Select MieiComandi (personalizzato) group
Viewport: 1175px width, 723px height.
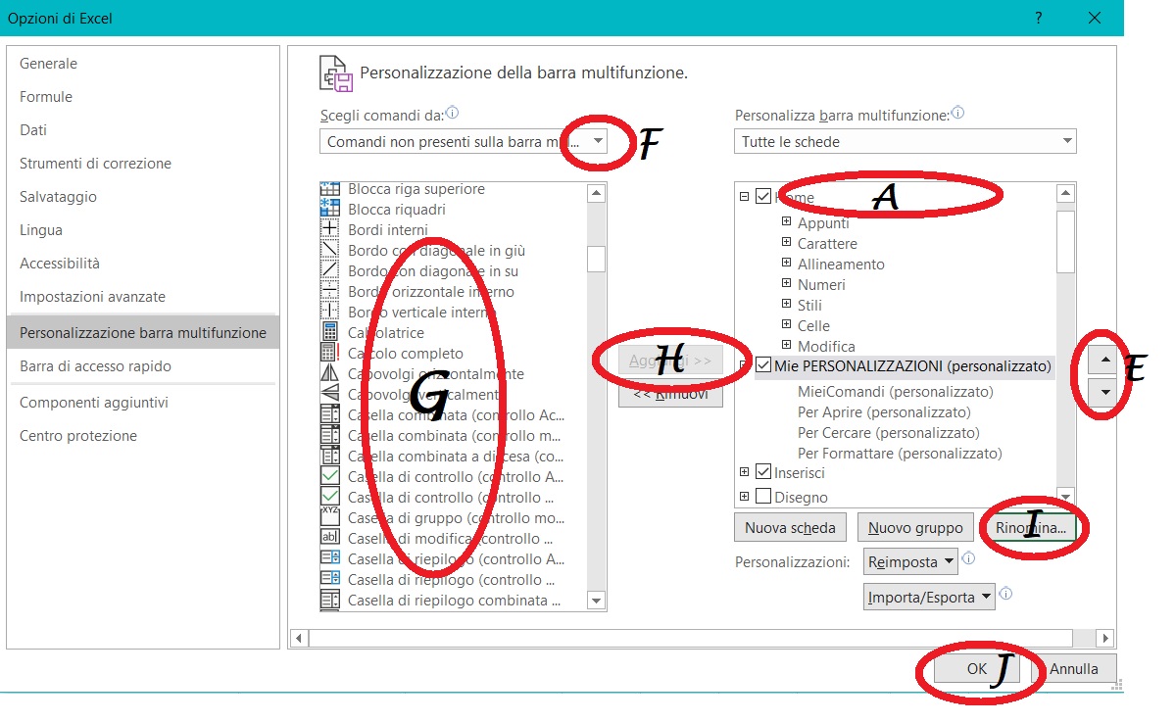pyautogui.click(x=896, y=391)
